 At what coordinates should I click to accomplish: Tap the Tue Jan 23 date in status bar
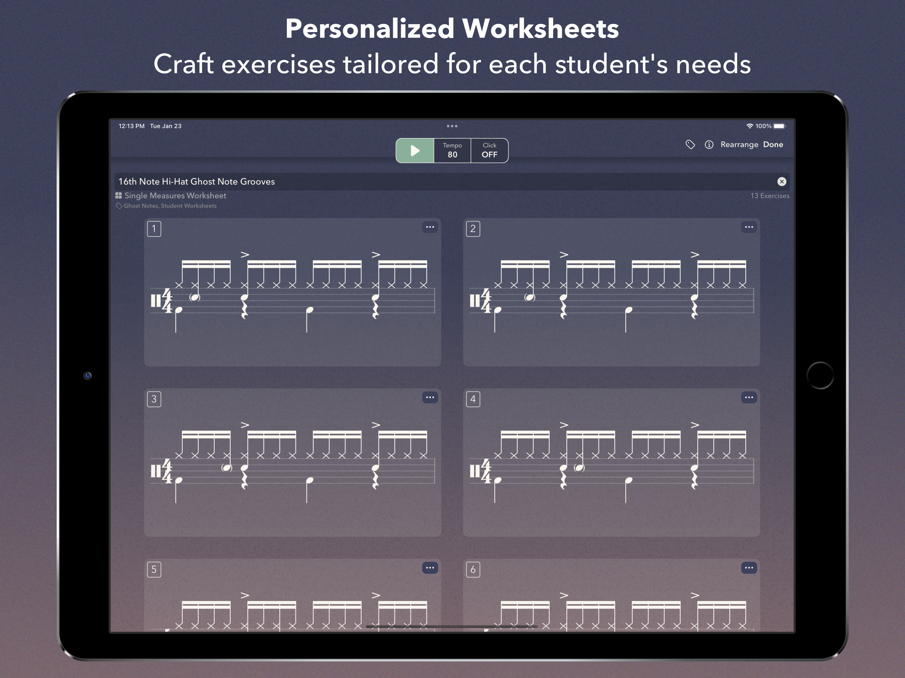coord(166,126)
